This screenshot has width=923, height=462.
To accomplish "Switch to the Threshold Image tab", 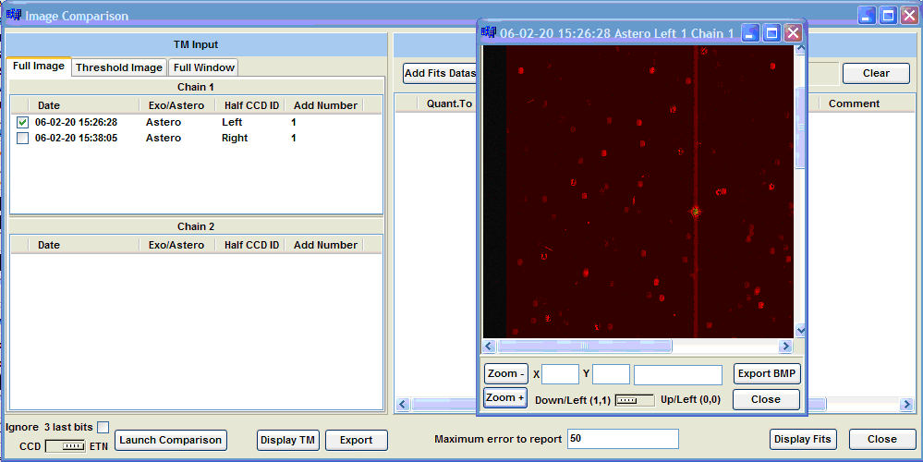I will (119, 67).
